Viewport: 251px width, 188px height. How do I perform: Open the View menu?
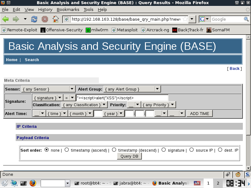click(29, 10)
